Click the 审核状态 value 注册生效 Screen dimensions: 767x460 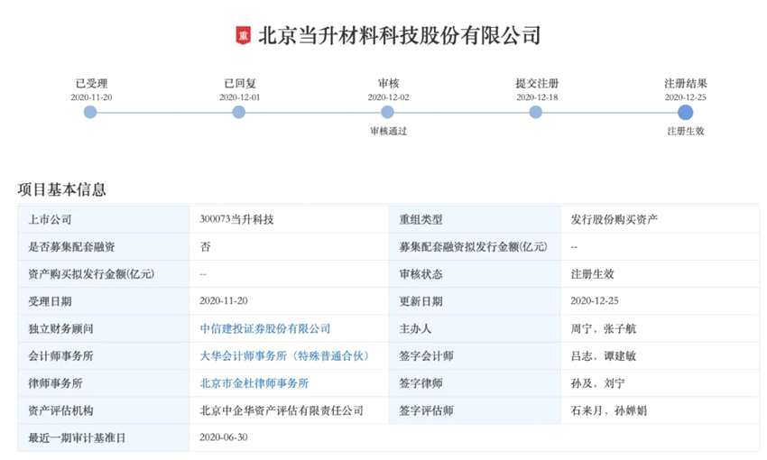[592, 274]
